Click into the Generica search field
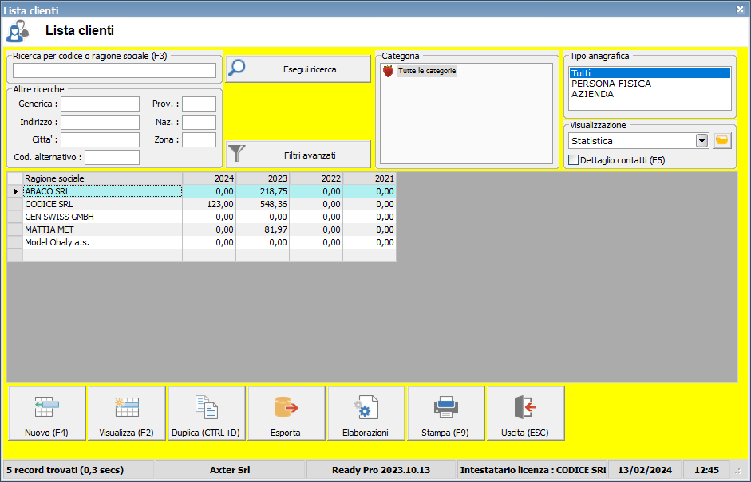Screen dimensions: 751x482 coord(100,104)
